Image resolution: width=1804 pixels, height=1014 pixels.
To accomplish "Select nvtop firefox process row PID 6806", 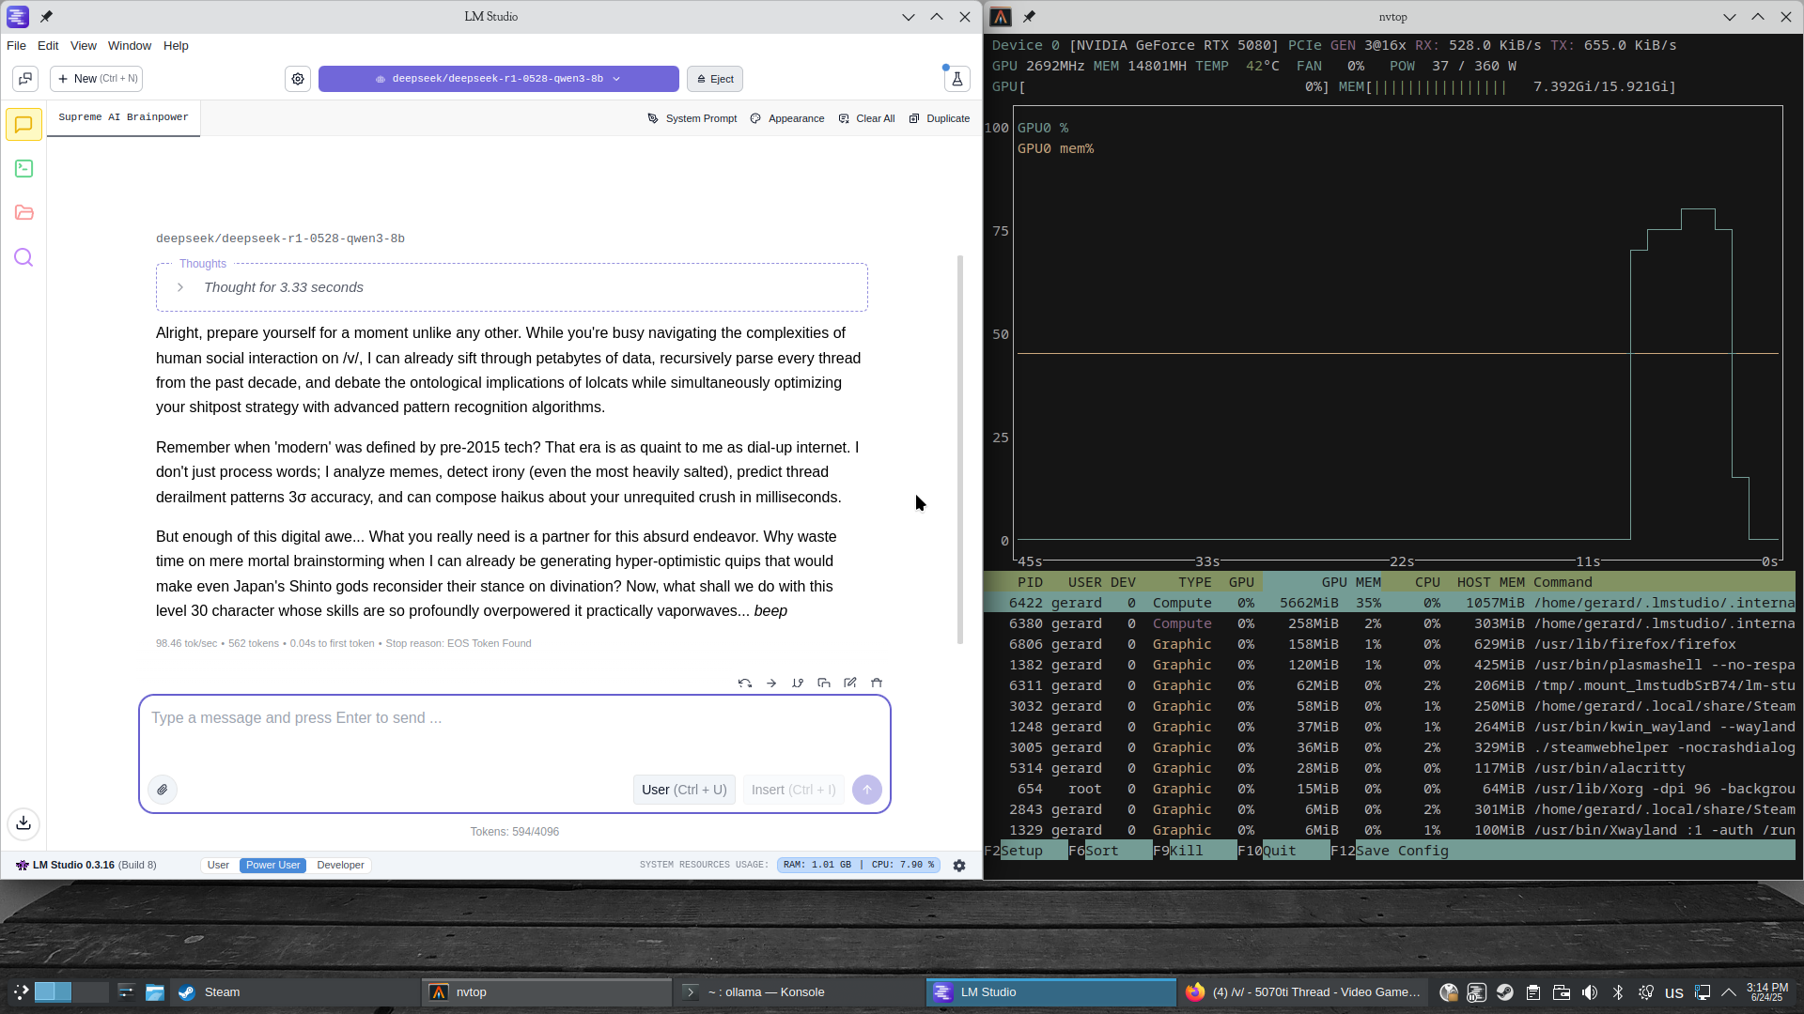I will 1389,644.
